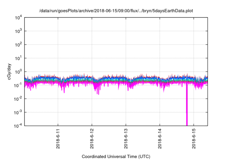Click the cGy/day axis title

tap(9, 71)
